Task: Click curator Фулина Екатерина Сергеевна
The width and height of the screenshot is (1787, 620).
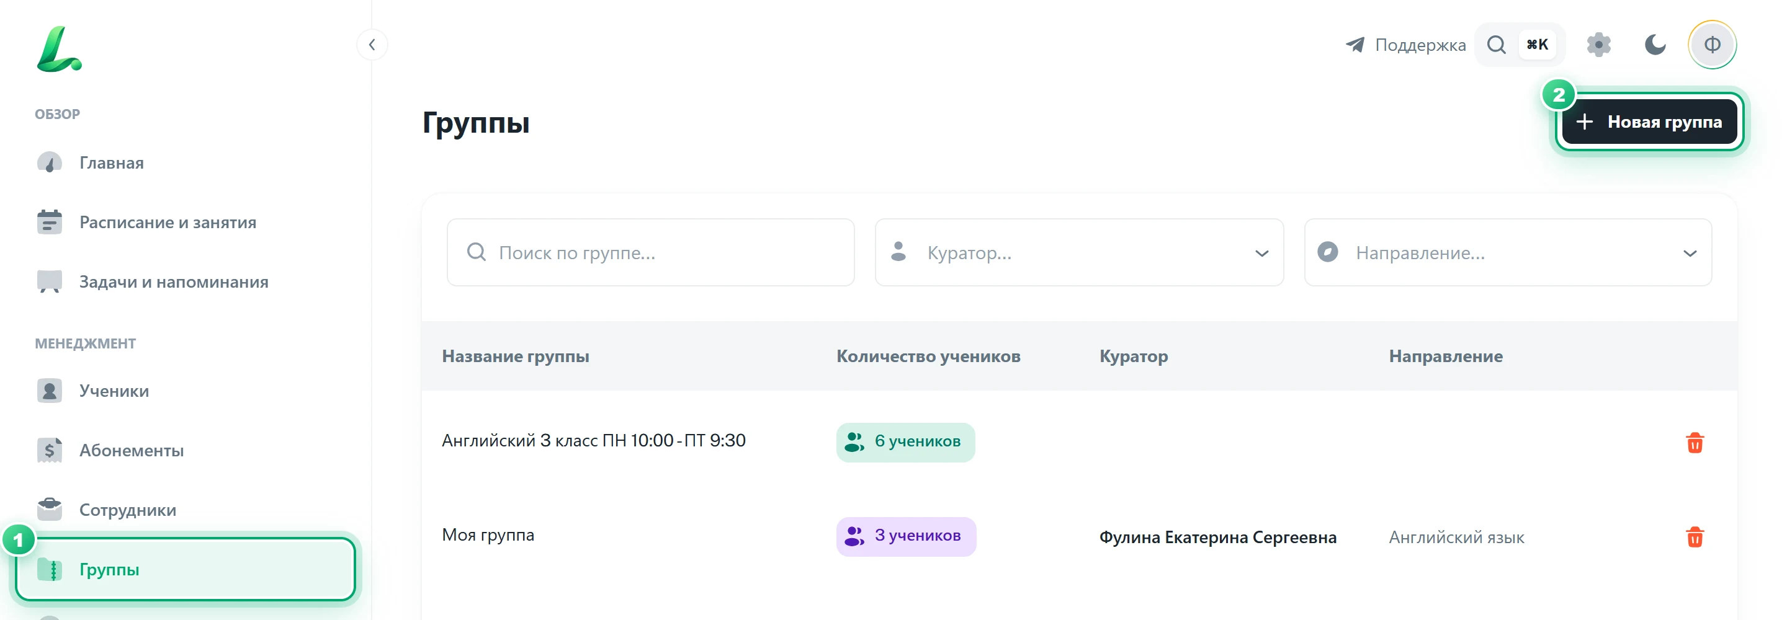Action: click(x=1217, y=538)
